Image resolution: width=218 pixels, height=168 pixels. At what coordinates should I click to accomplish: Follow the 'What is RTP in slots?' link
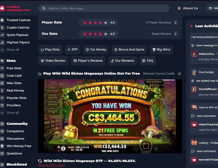[x=52, y=165]
